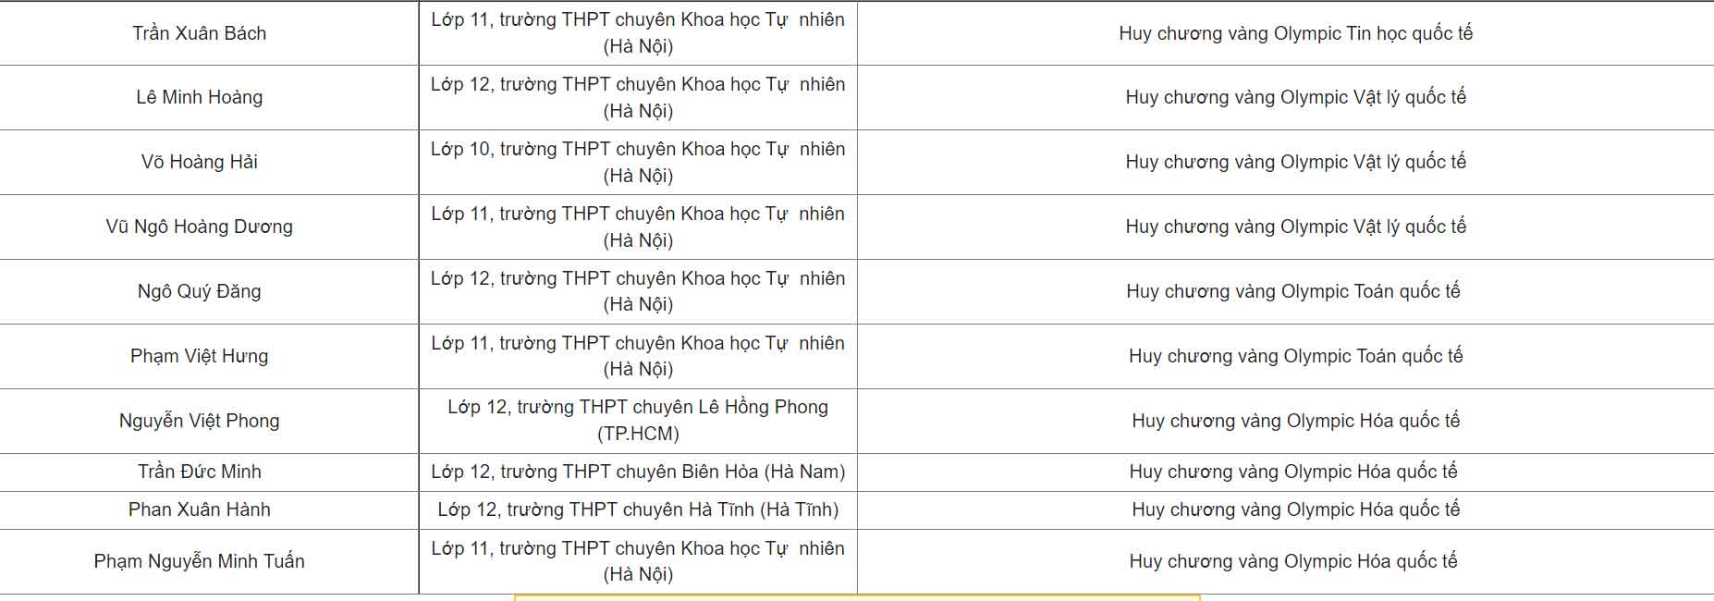Select Phạm Việt Hưng's Olympic Toán award
This screenshot has width=1714, height=601.
(1294, 356)
